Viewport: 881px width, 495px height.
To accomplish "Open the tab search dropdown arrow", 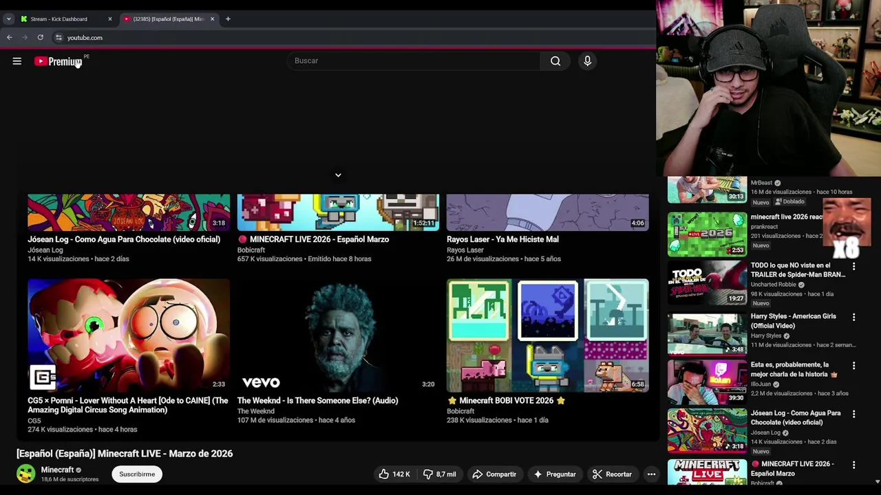I will click(x=8, y=19).
